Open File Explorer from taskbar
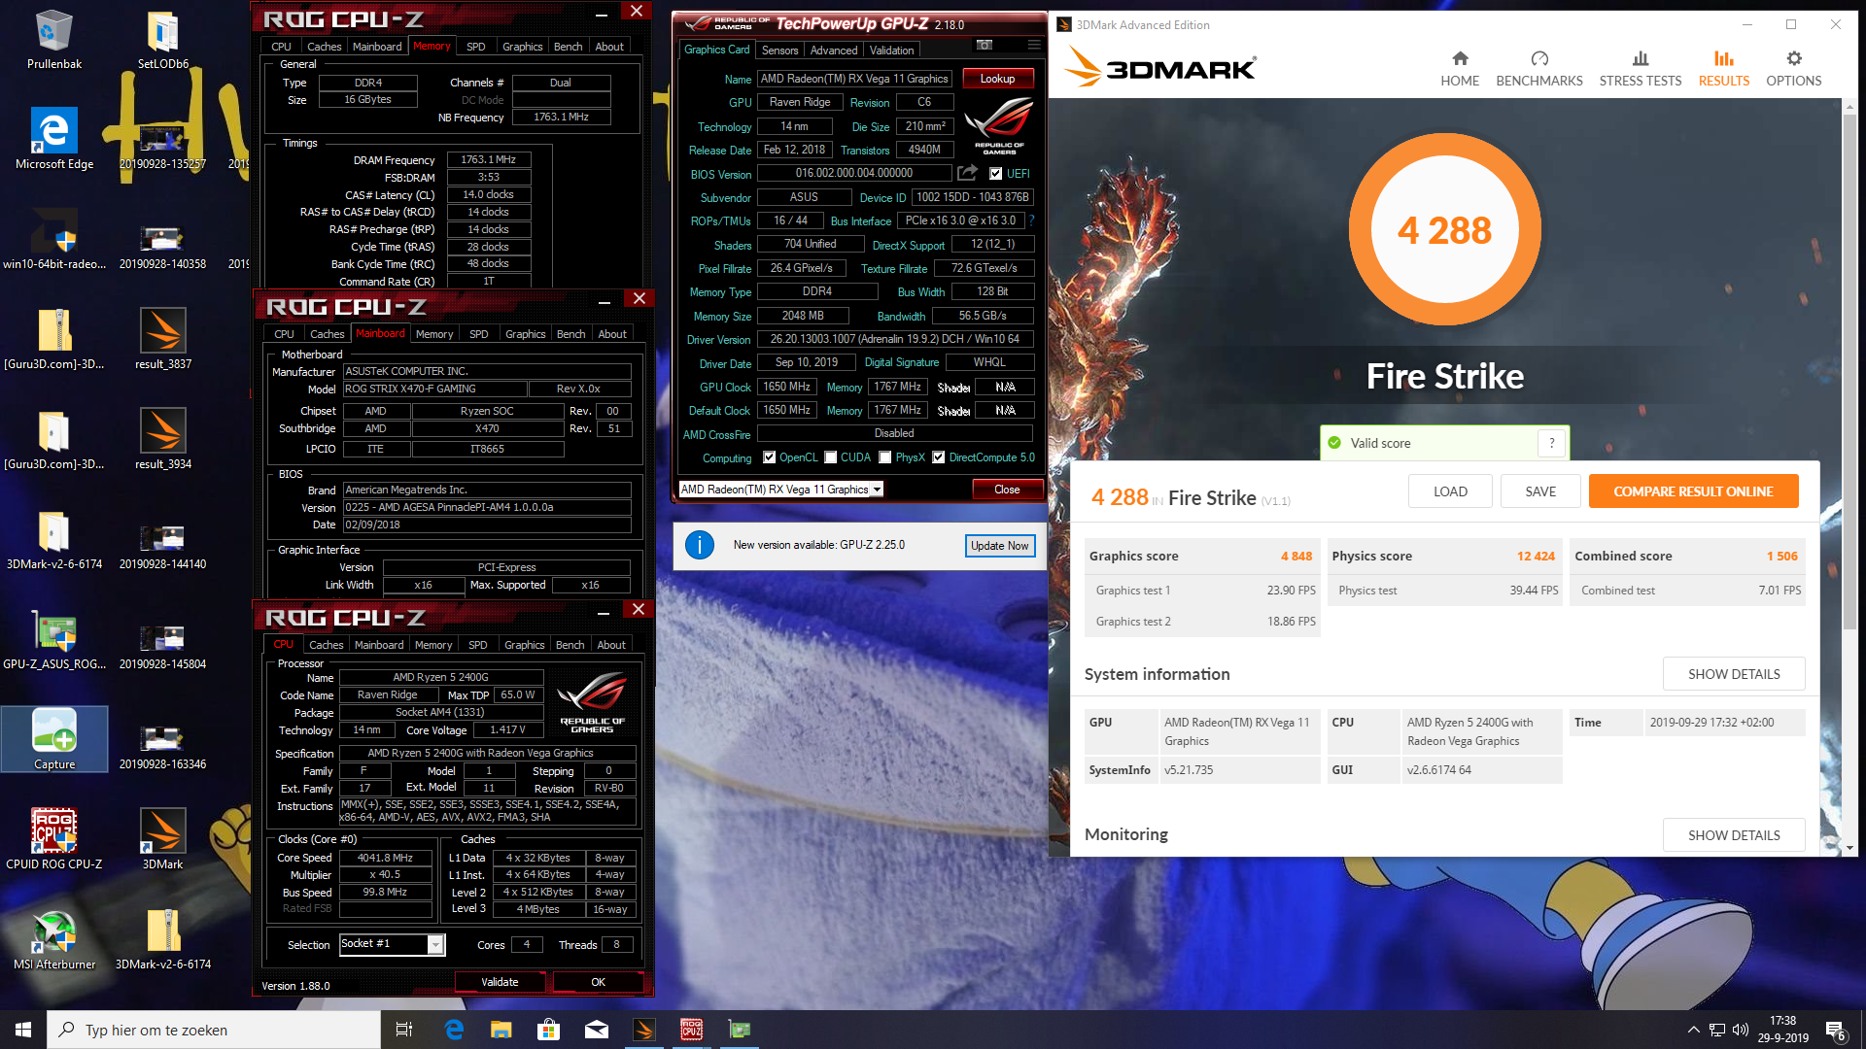The height and width of the screenshot is (1049, 1866). tap(501, 1030)
